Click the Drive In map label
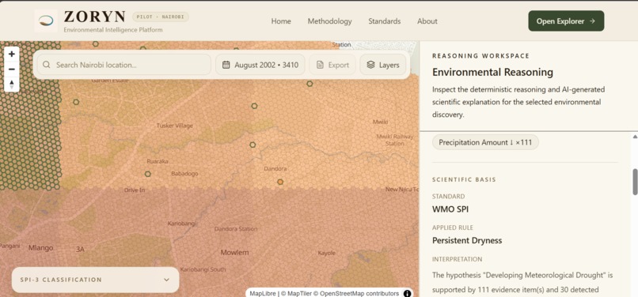This screenshot has width=638, height=297. tap(135, 190)
